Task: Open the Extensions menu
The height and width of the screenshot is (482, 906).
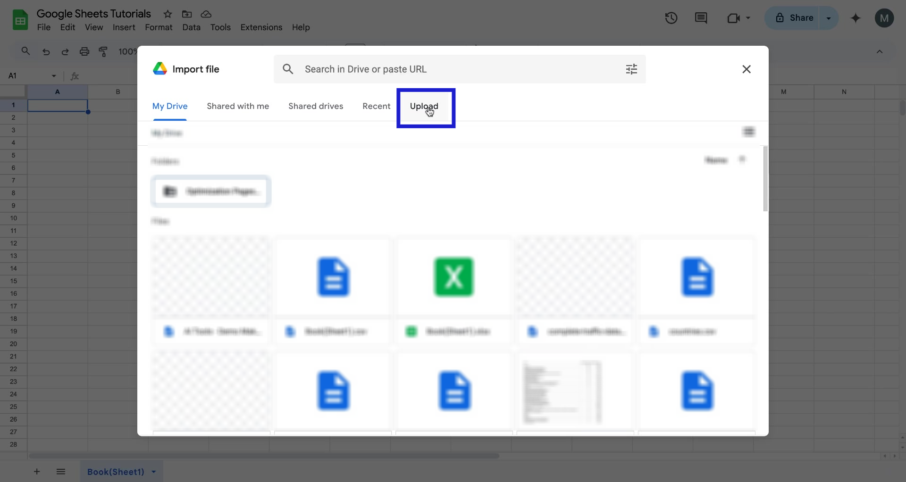Action: pos(261,27)
